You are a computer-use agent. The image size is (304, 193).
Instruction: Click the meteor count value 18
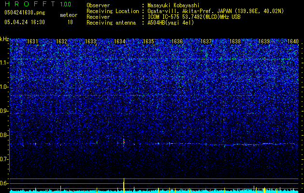(x=70, y=22)
